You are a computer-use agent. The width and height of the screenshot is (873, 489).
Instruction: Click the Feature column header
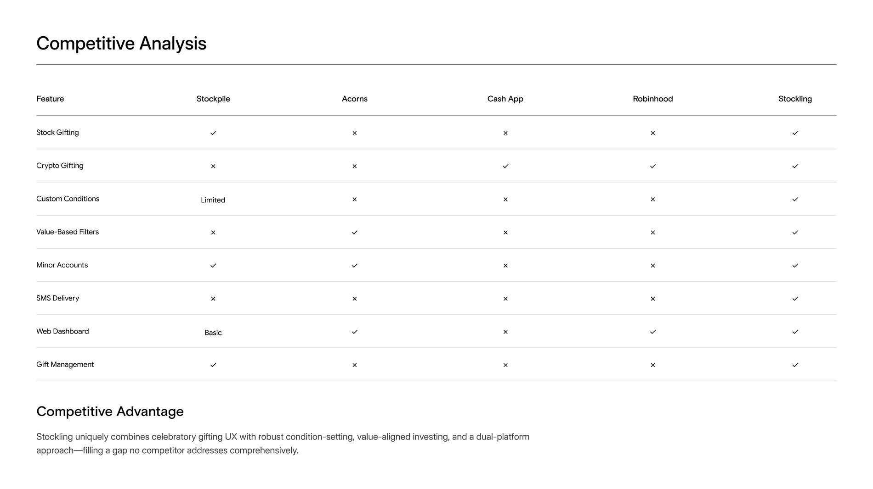point(50,99)
